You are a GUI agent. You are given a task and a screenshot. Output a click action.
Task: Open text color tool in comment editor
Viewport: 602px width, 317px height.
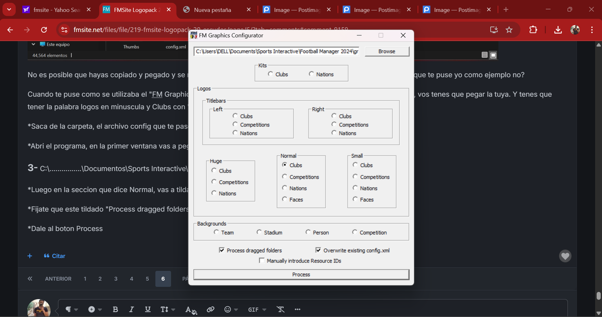click(190, 309)
